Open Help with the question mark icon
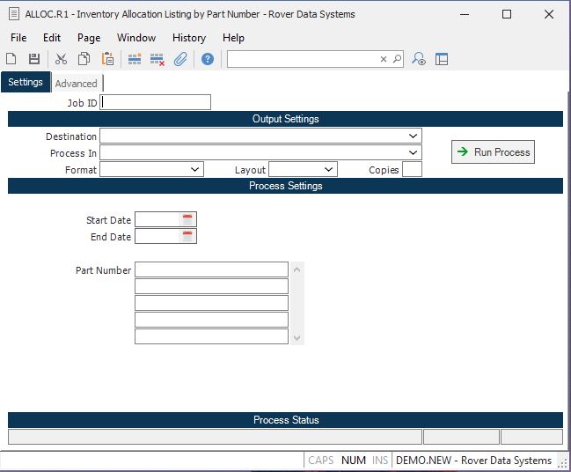571x472 pixels. point(208,59)
